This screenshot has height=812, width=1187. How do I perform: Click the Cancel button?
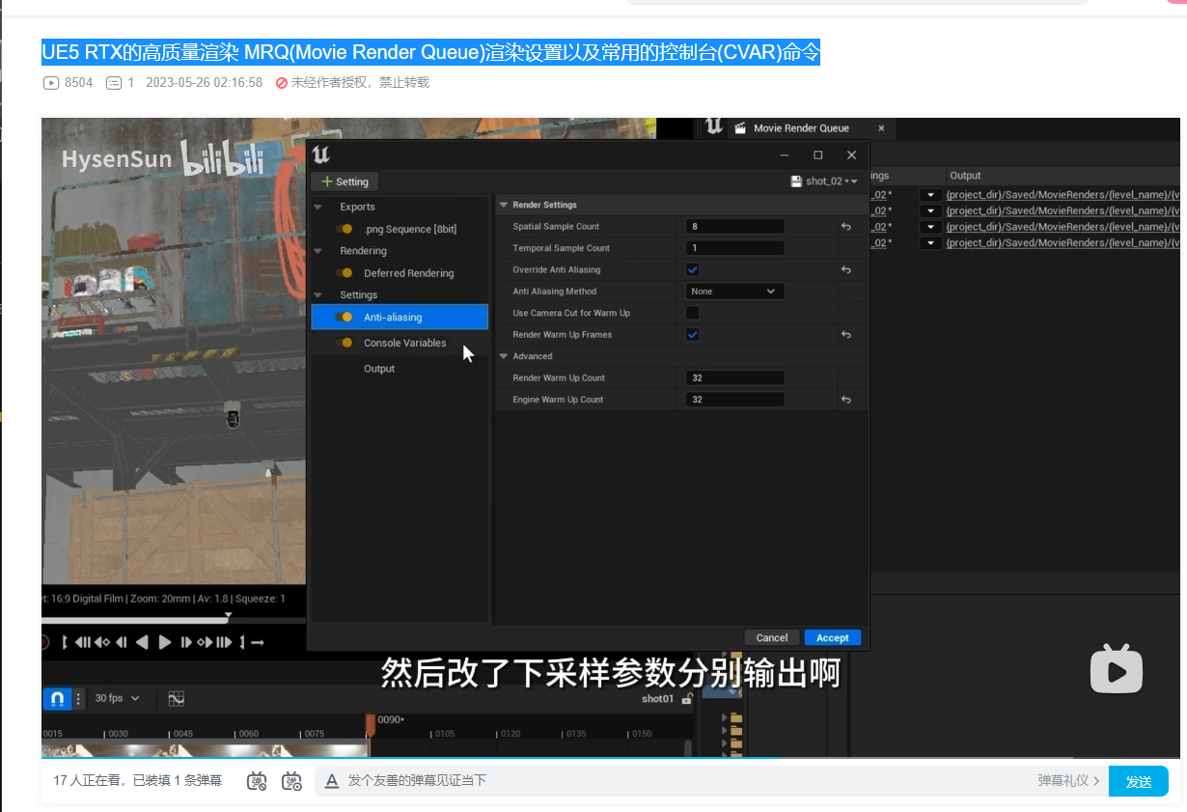tap(772, 637)
